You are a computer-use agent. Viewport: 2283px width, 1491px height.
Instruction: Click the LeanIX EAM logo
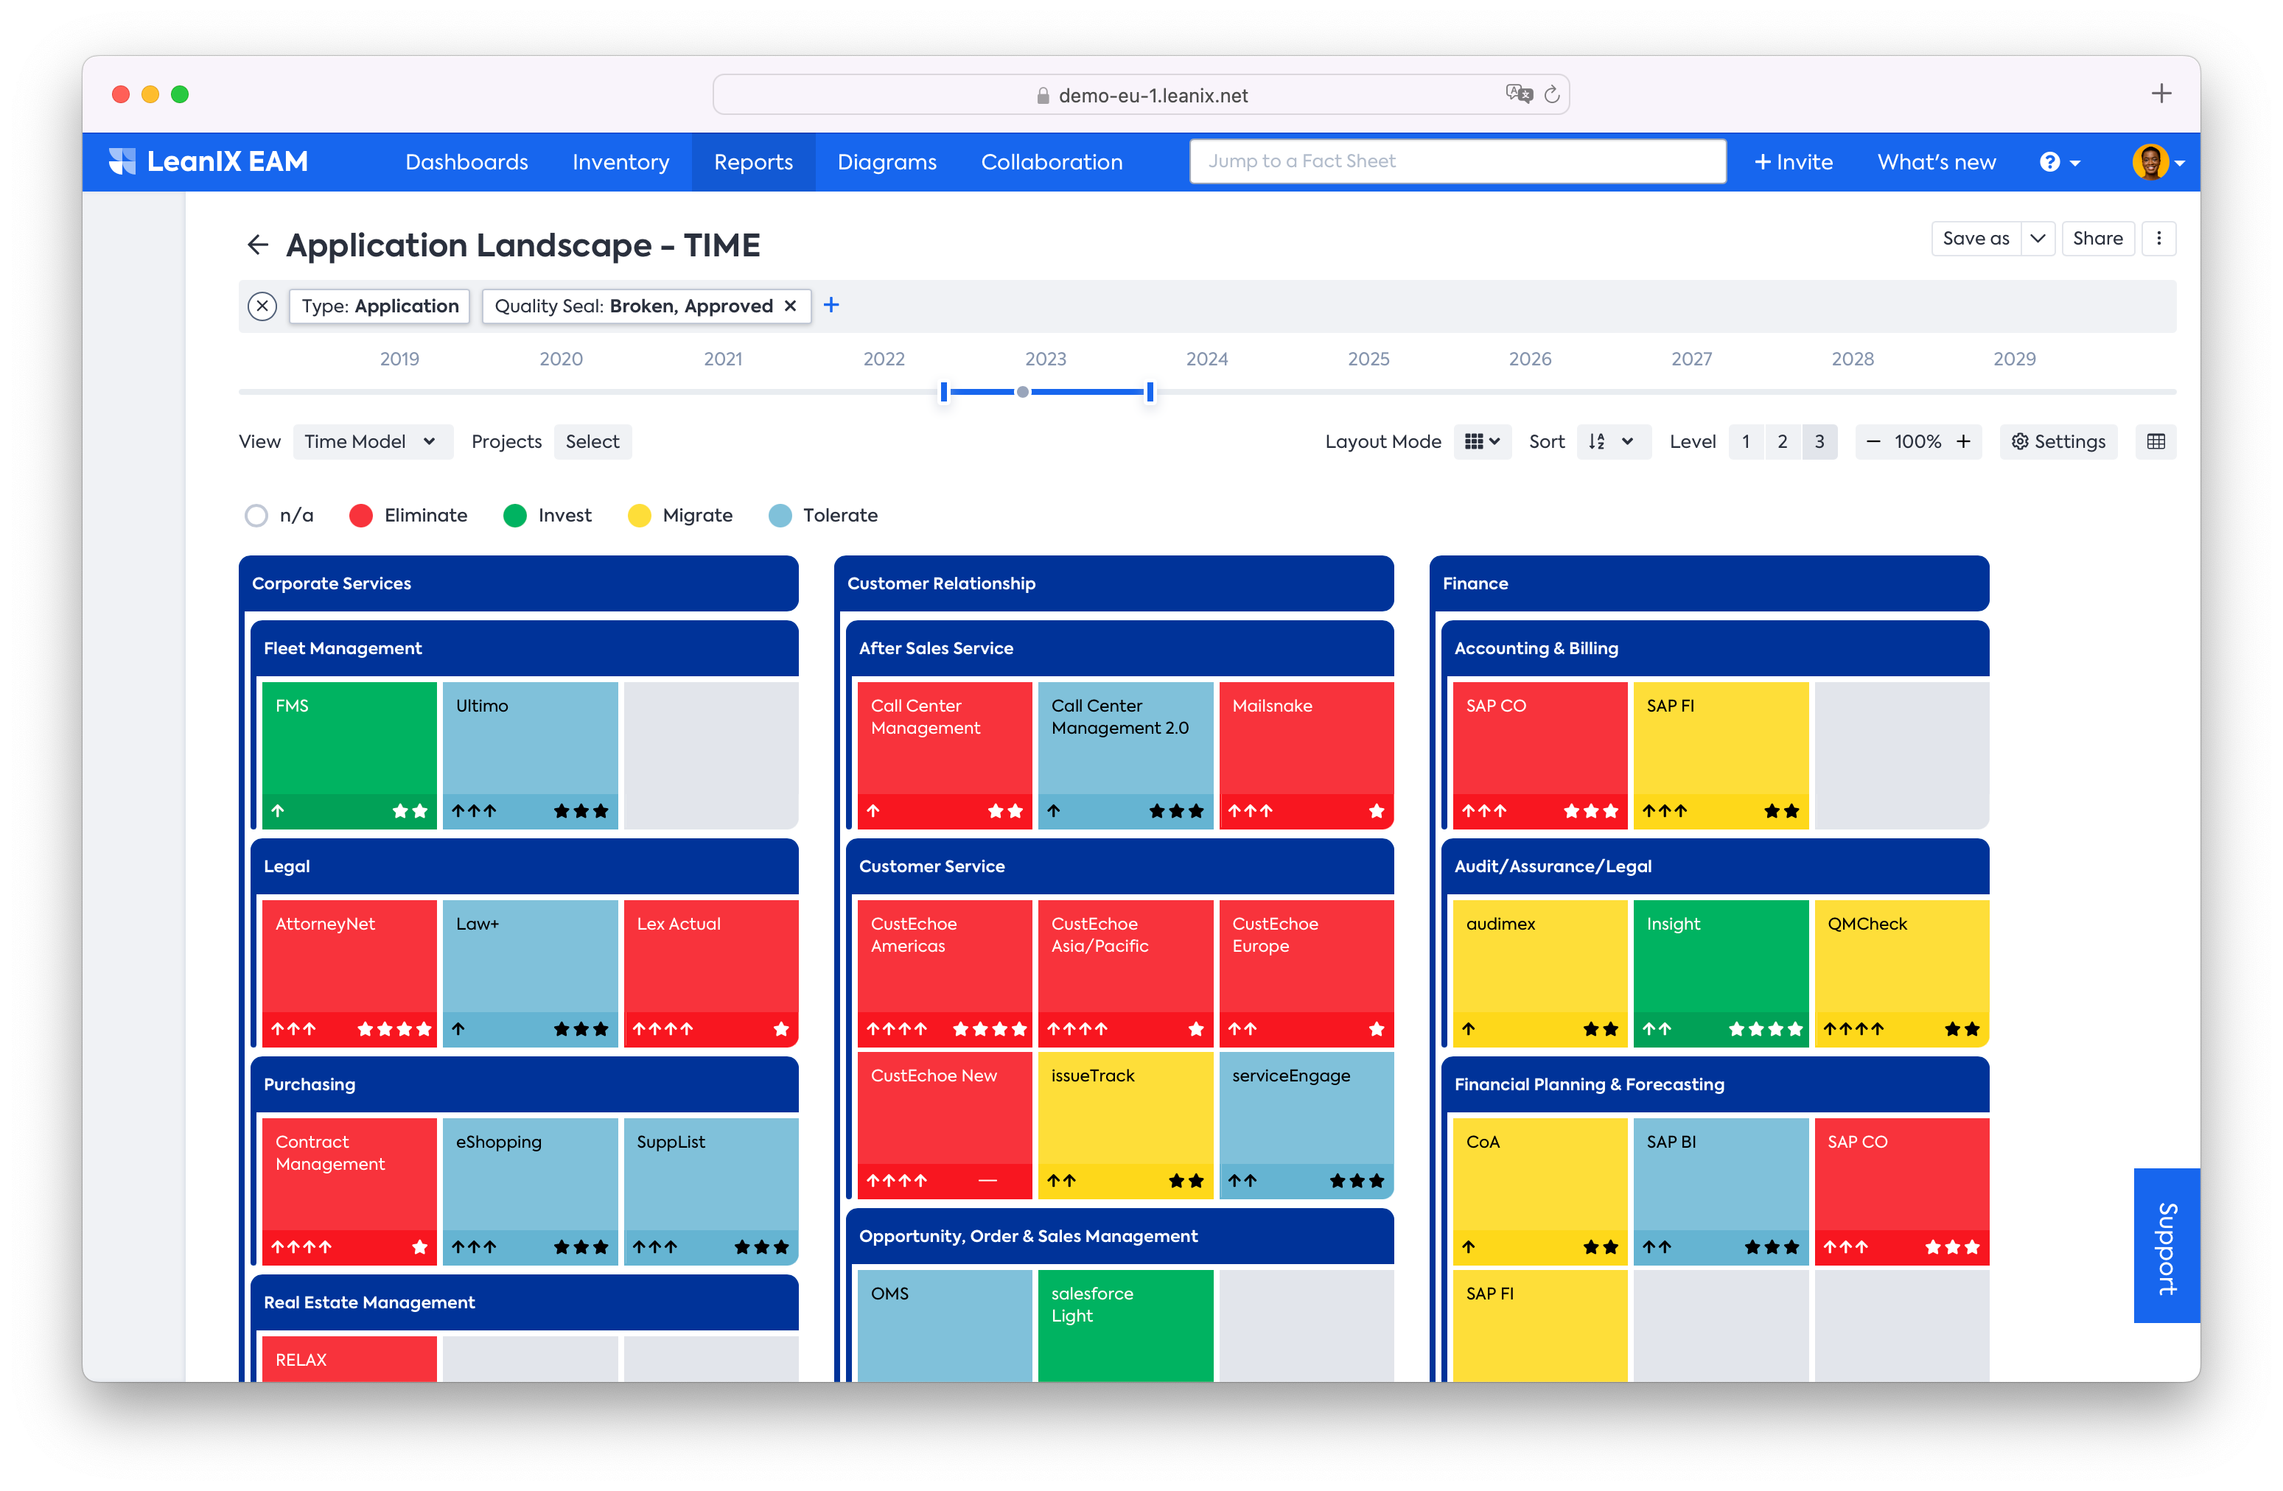point(208,161)
